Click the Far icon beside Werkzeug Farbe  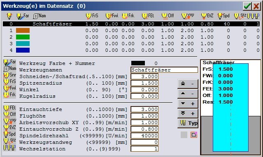10,62
